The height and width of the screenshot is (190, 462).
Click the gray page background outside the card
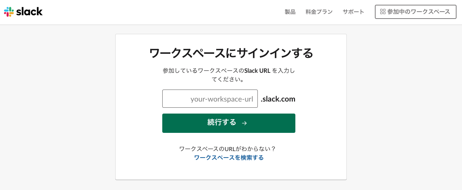(55, 109)
